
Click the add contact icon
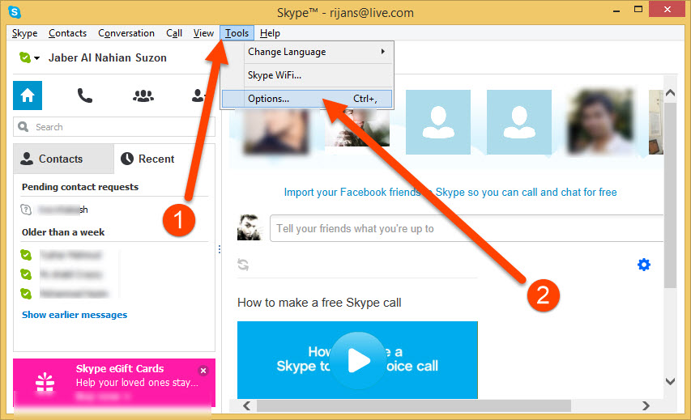[198, 95]
